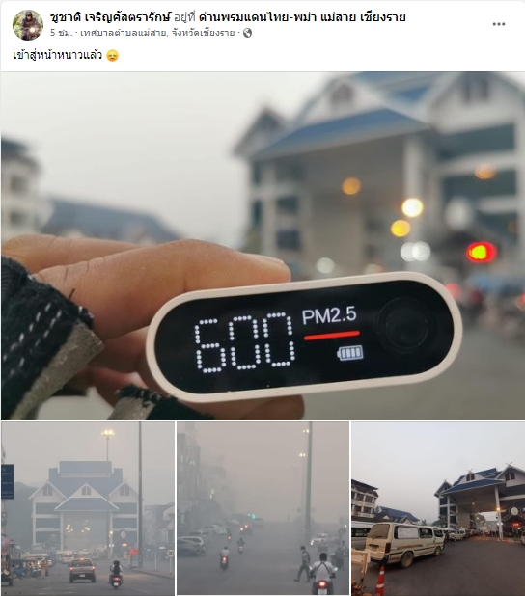Click the 600 reading on the meter
Viewport: 525px width, 596px height.
tap(245, 342)
